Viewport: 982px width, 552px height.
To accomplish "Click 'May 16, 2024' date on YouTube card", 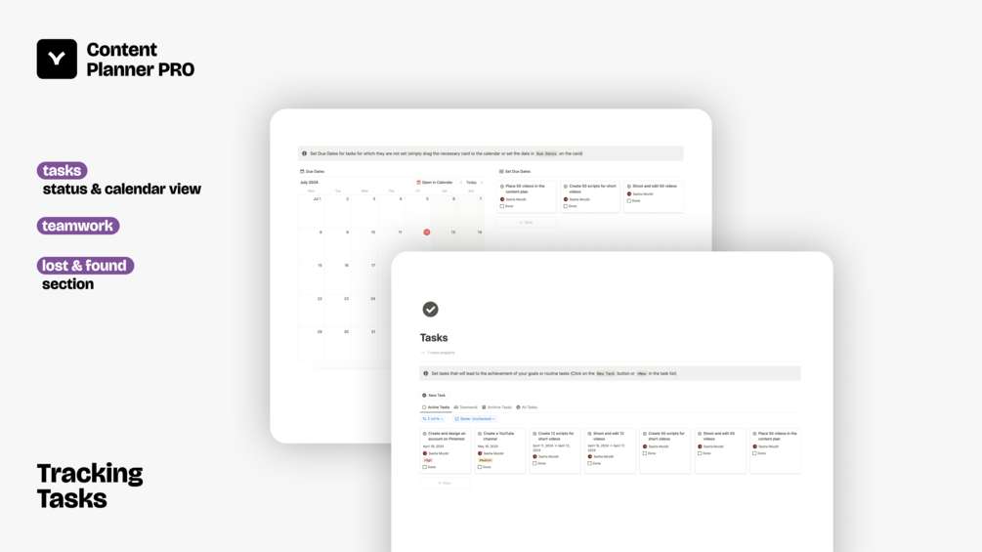I will (488, 446).
